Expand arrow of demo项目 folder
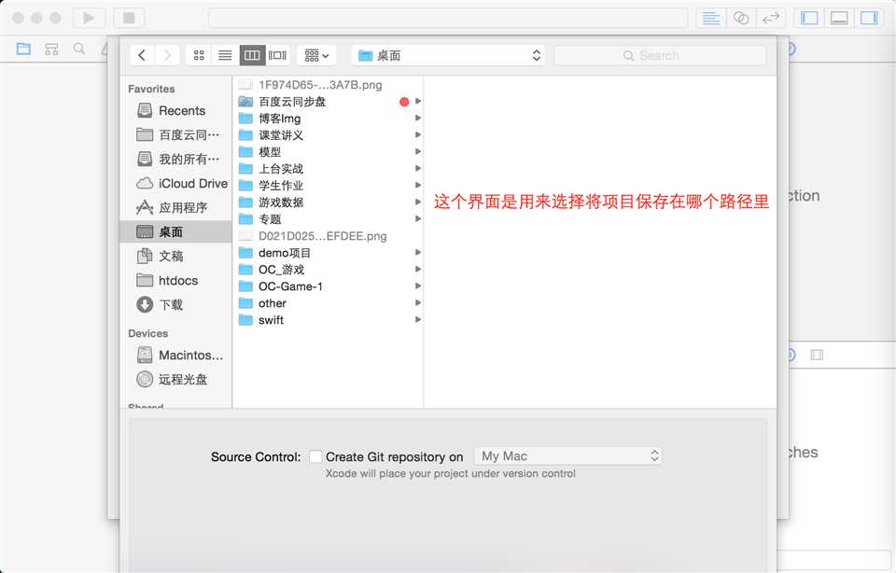The height and width of the screenshot is (573, 896). click(x=418, y=252)
